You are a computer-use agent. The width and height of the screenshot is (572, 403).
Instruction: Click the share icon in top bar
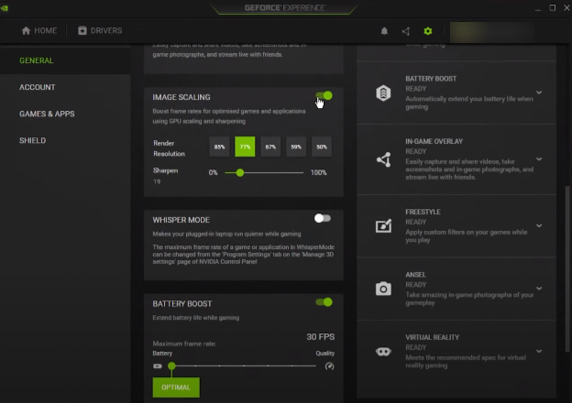(x=406, y=31)
